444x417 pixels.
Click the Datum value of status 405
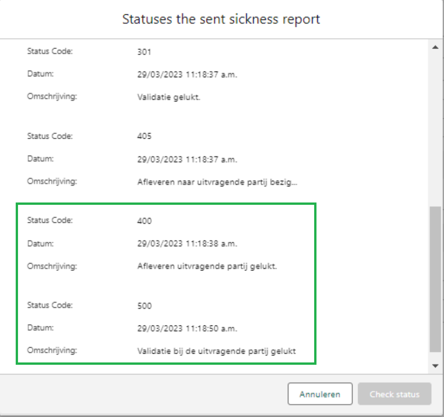click(x=187, y=159)
